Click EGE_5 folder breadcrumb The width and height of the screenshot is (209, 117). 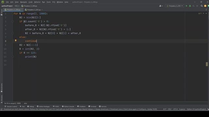click(17, 6)
